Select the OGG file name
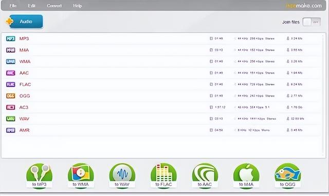 click(x=25, y=96)
